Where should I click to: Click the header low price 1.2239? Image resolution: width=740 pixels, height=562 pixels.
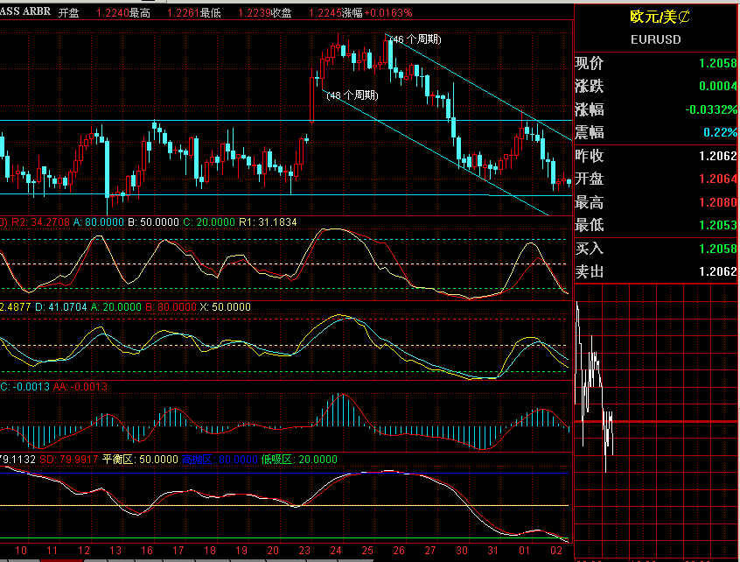point(255,13)
